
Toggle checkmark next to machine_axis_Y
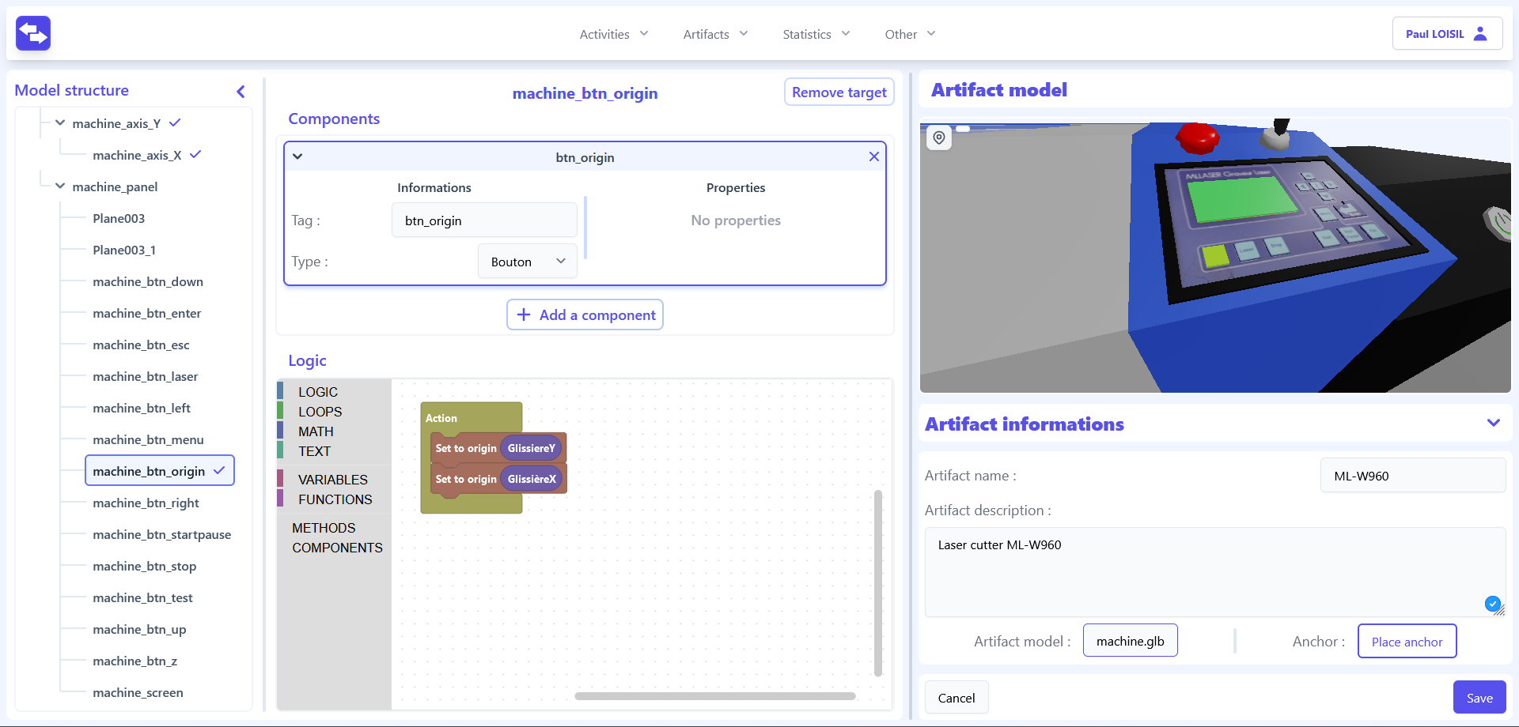coord(175,123)
